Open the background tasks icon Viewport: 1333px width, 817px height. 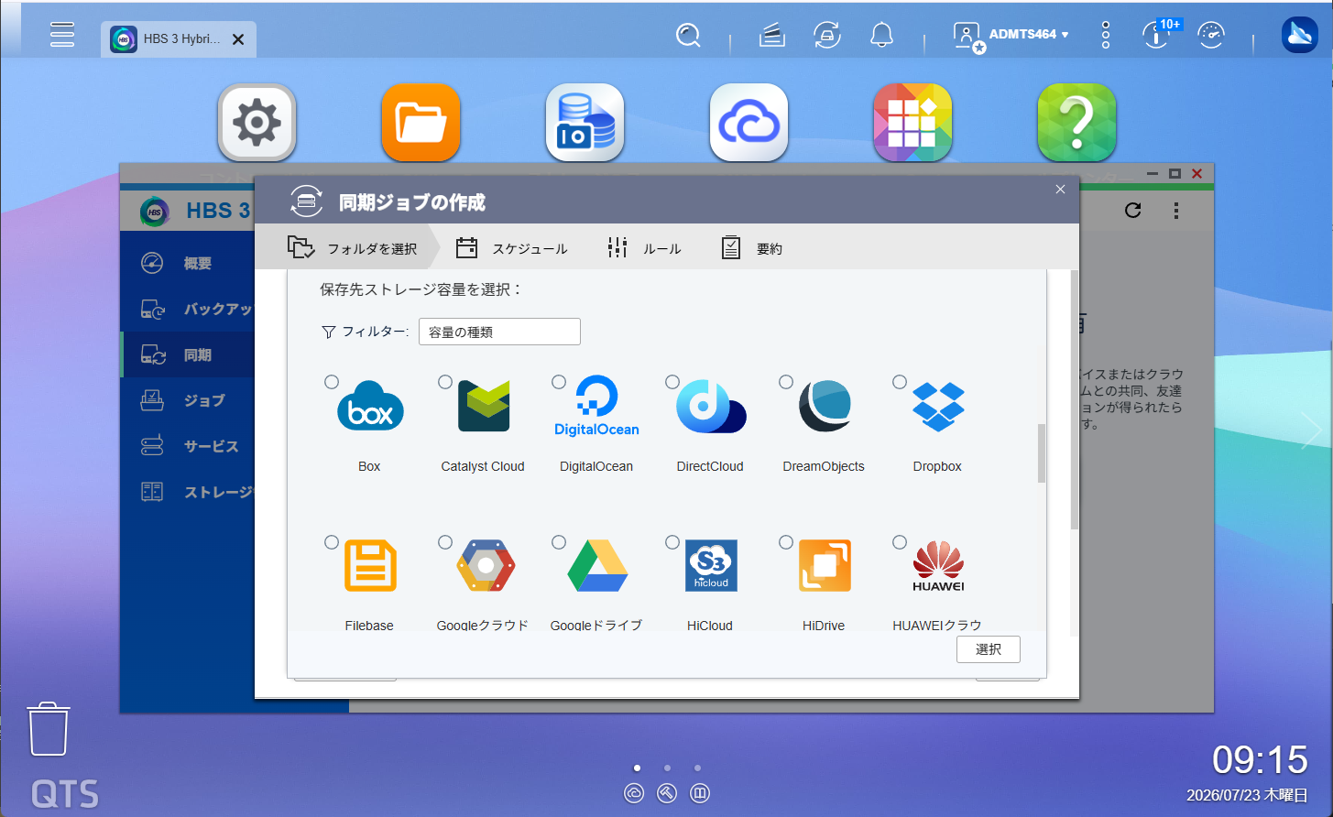[x=772, y=36]
